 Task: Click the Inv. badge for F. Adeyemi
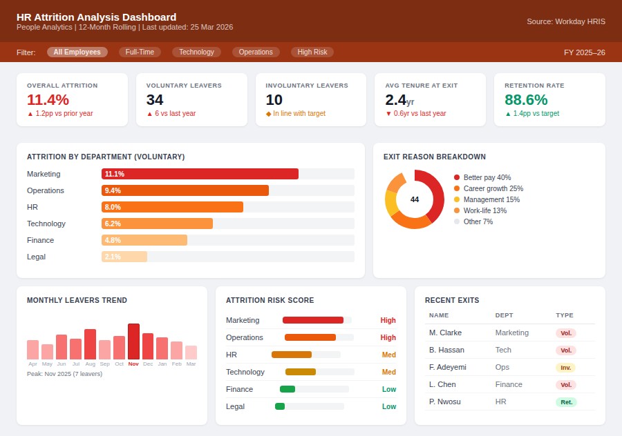click(565, 367)
